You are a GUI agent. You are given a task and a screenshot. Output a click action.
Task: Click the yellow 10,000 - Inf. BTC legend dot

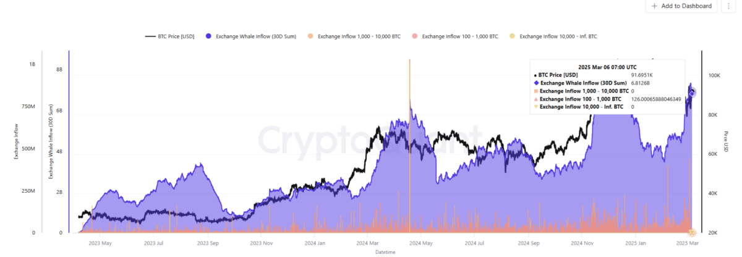(512, 36)
